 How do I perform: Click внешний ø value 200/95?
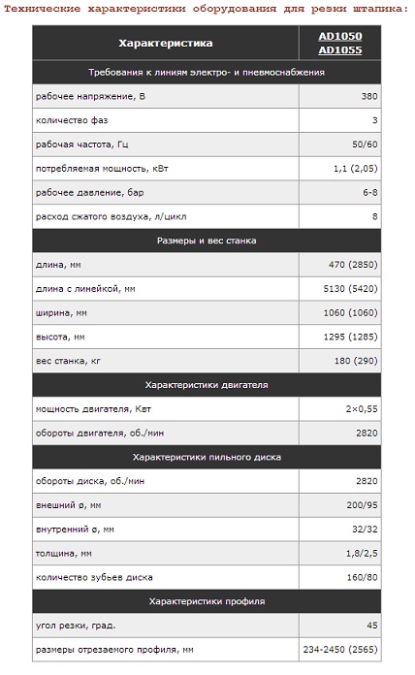click(x=362, y=505)
